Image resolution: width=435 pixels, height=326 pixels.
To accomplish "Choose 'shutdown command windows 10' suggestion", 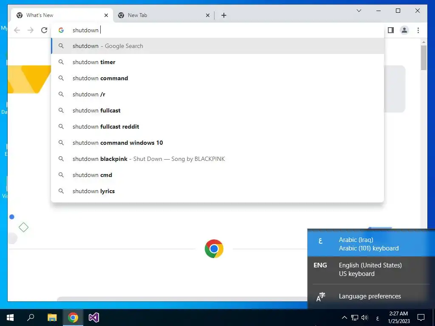I will (218, 143).
